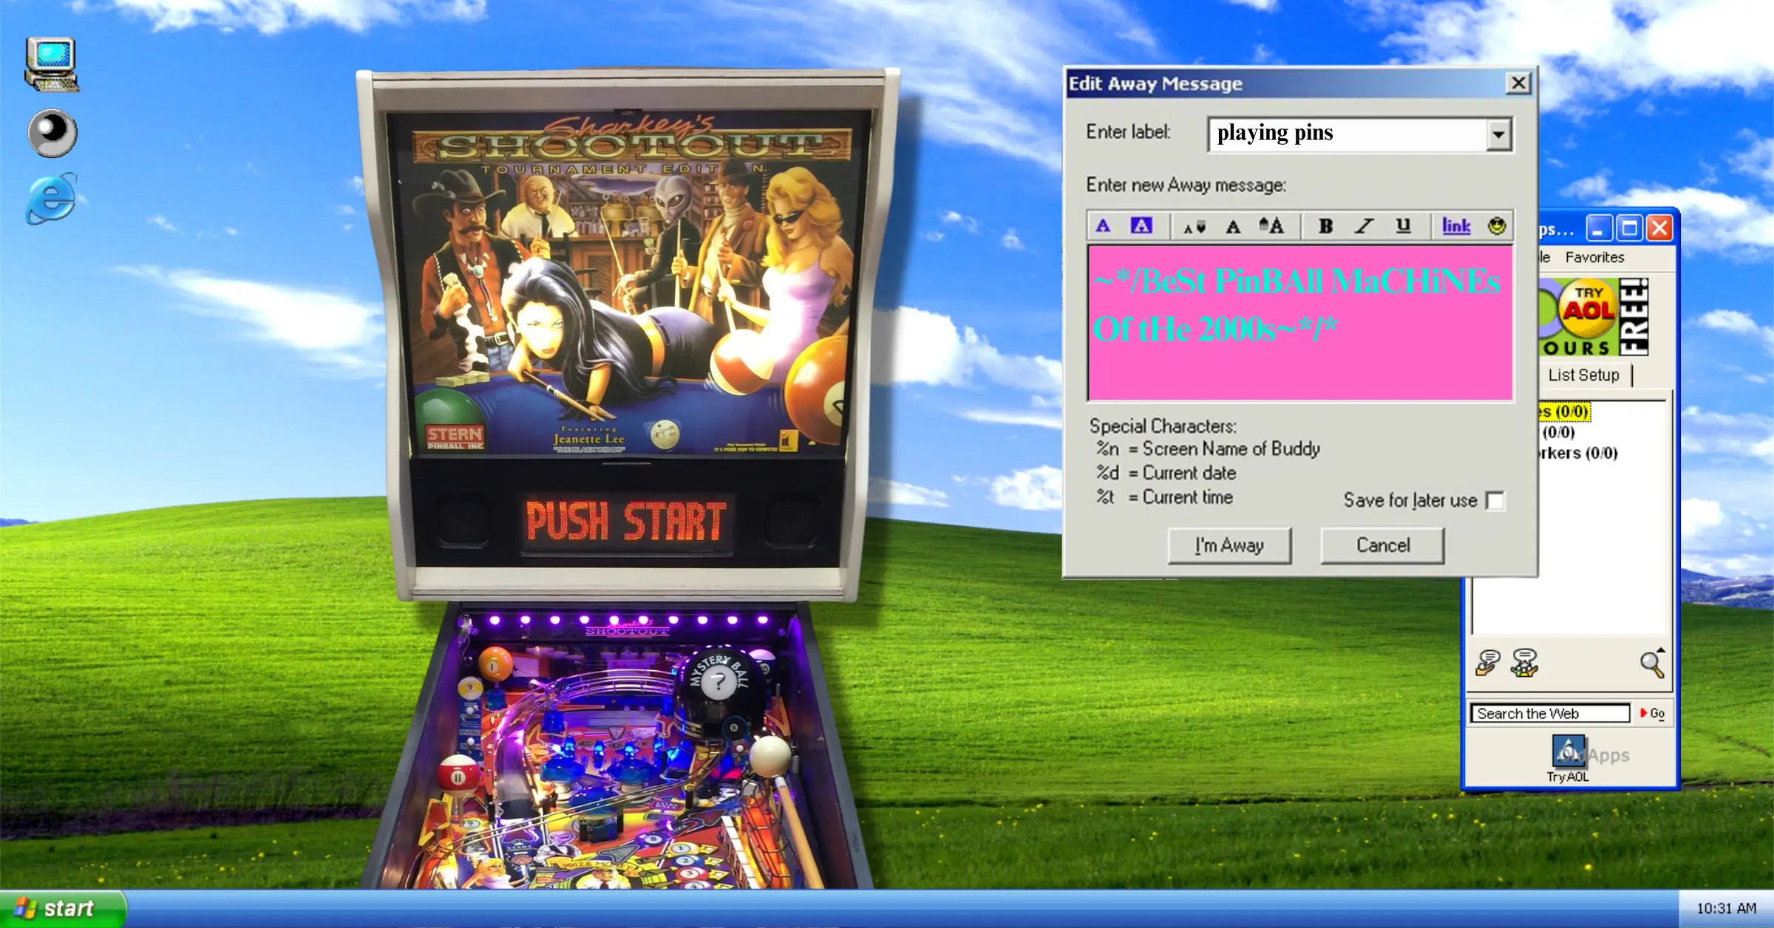Open the Send Instant Message icon on the buddy list
The image size is (1774, 928).
pos(1488,663)
